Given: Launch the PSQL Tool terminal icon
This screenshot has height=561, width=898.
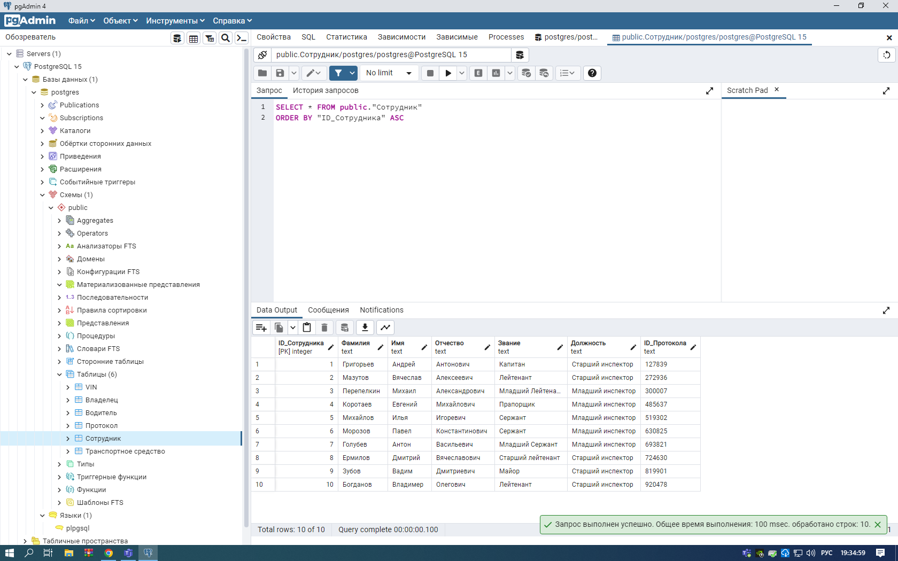Looking at the screenshot, I should click(242, 38).
